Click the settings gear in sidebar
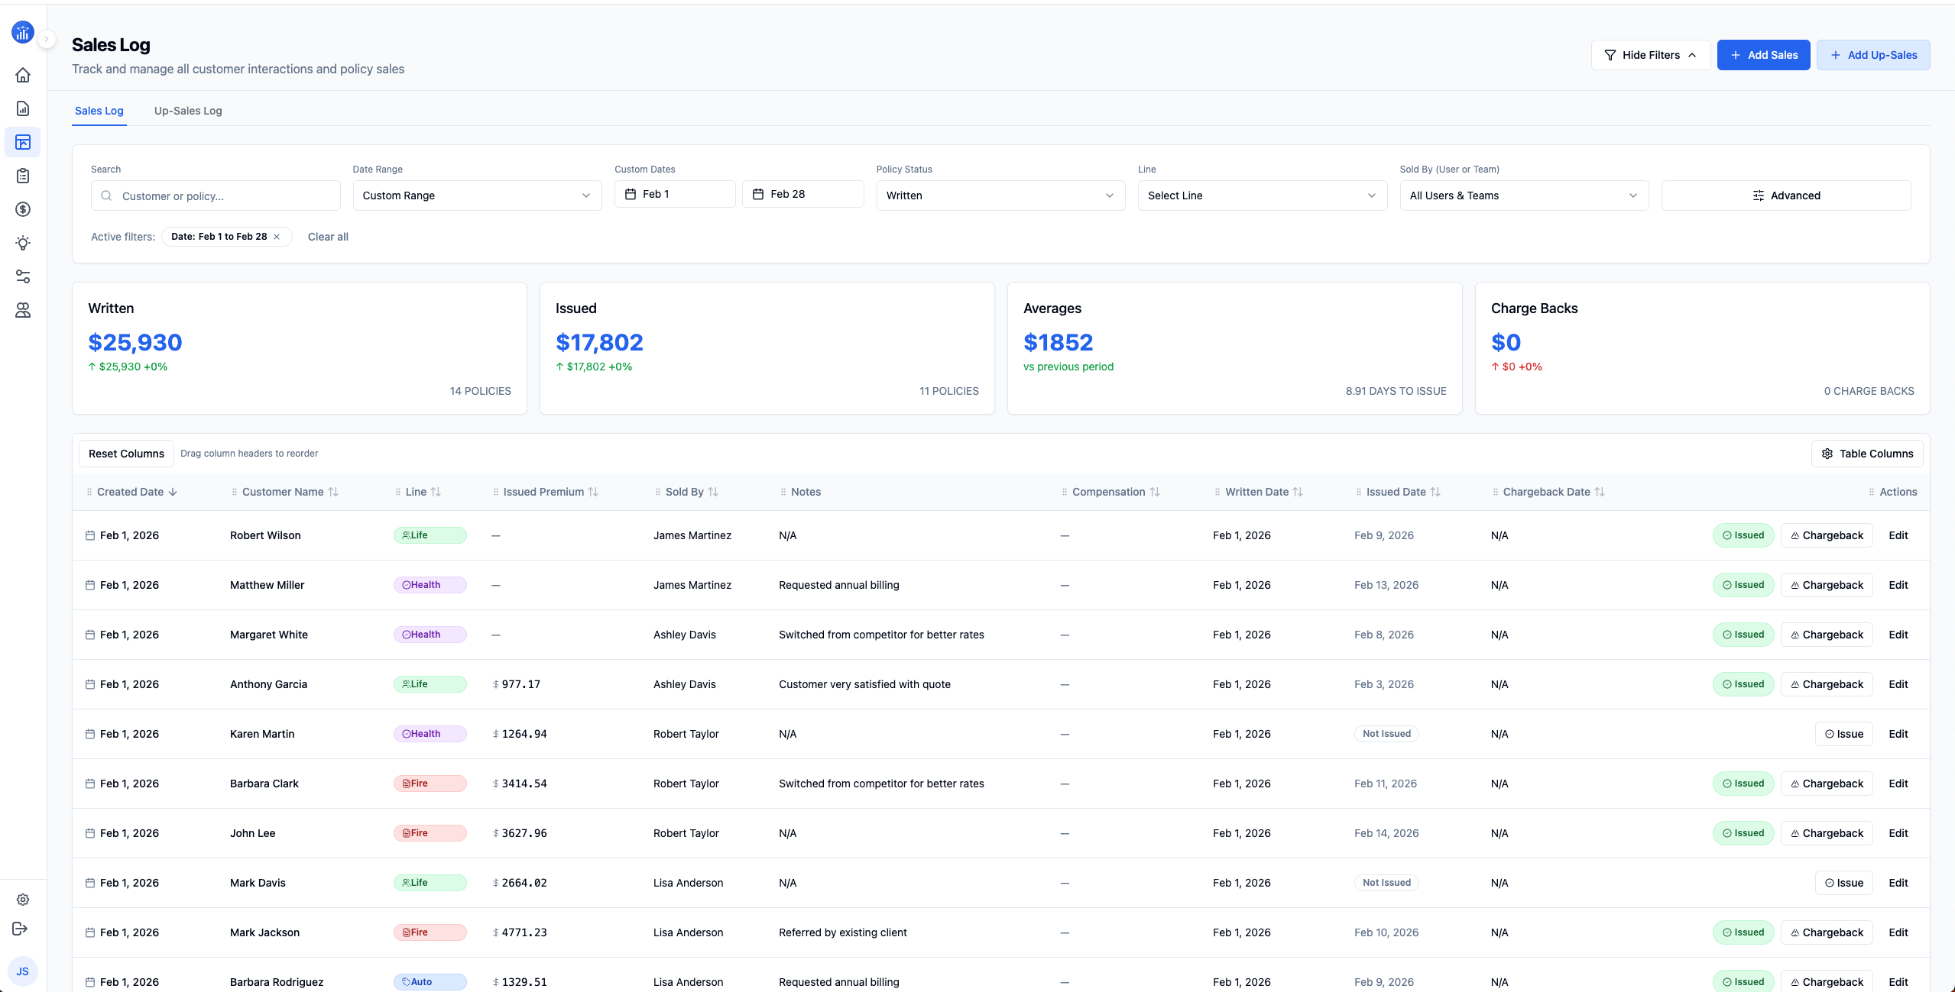 pyautogui.click(x=23, y=900)
